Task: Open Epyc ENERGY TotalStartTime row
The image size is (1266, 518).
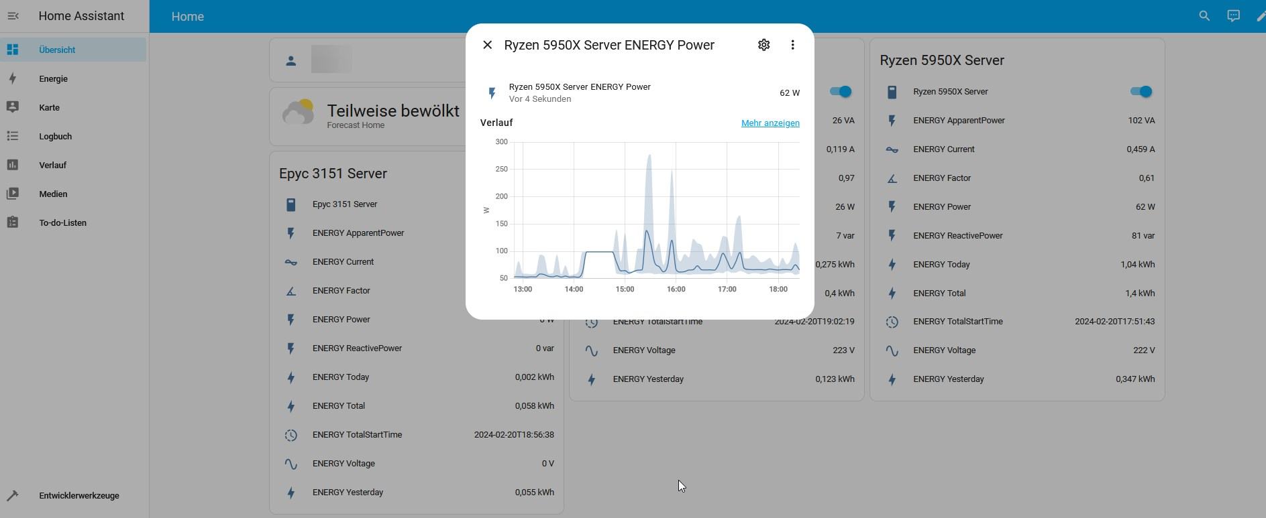Action: click(x=417, y=435)
